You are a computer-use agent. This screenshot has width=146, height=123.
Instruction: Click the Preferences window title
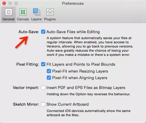point(73,3)
